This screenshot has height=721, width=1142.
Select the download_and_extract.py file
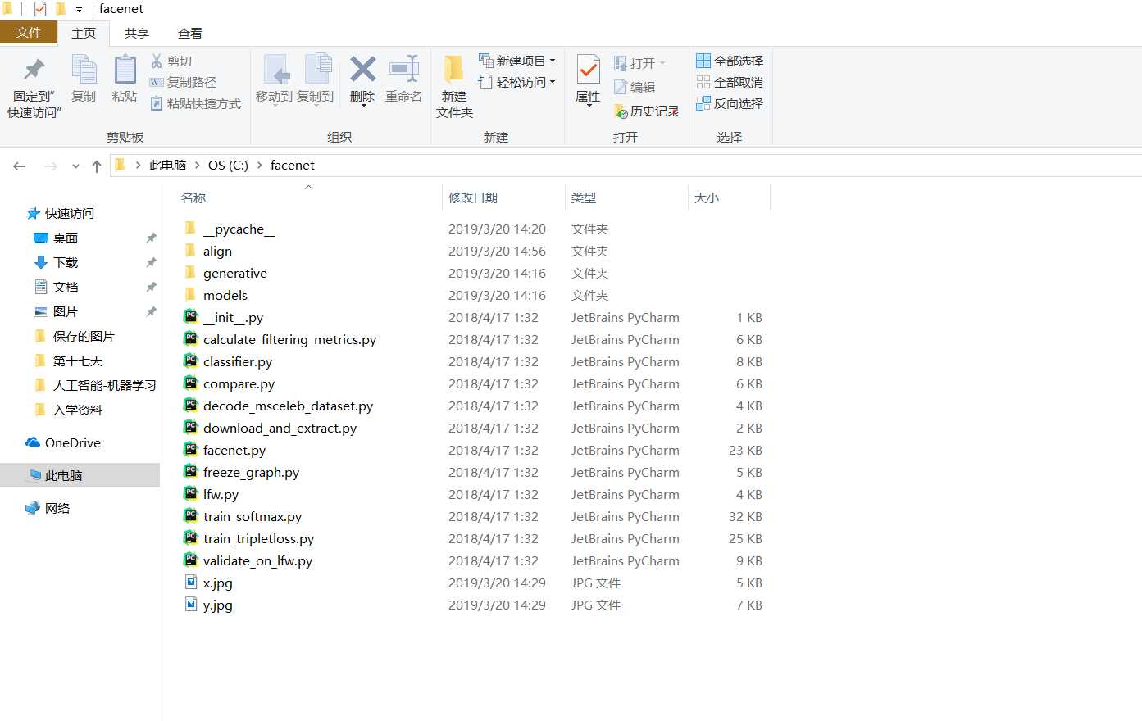coord(280,428)
